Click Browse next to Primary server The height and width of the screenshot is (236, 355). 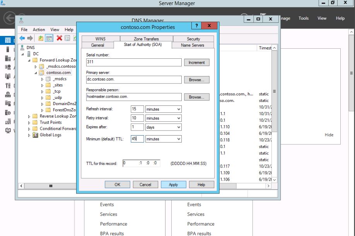(196, 80)
